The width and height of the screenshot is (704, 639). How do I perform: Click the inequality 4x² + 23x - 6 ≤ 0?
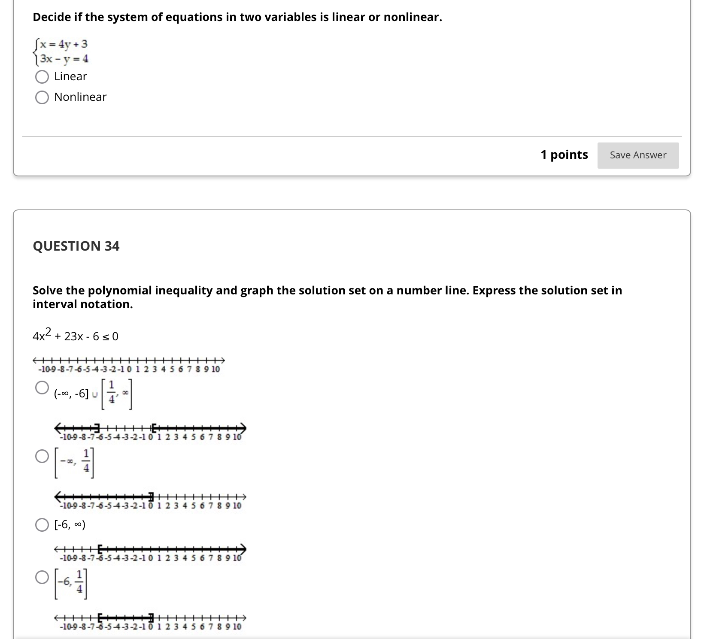76,336
